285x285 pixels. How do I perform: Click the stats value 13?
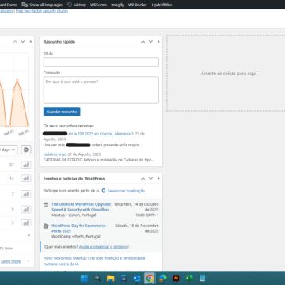(12, 178)
